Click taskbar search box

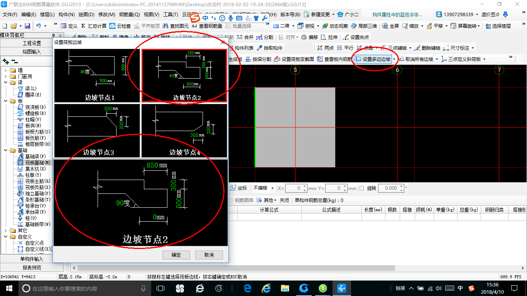point(85,288)
